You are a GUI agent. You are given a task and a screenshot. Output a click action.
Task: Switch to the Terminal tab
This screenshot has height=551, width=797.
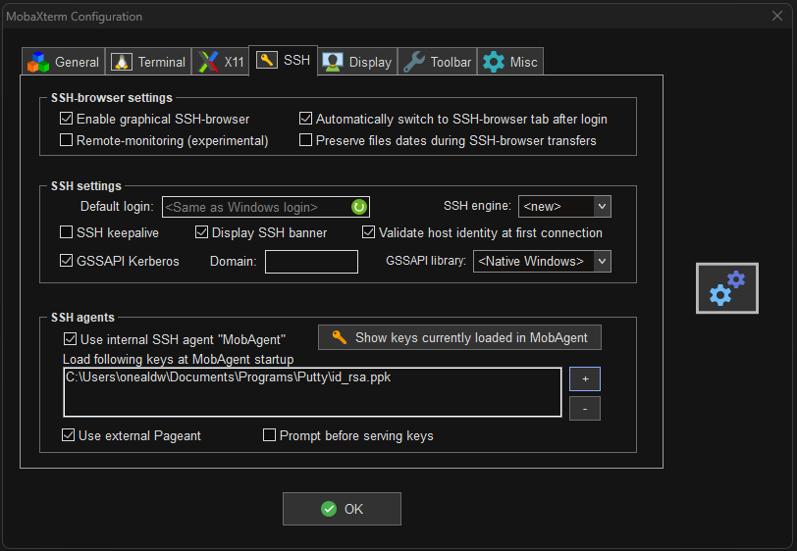pyautogui.click(x=148, y=62)
